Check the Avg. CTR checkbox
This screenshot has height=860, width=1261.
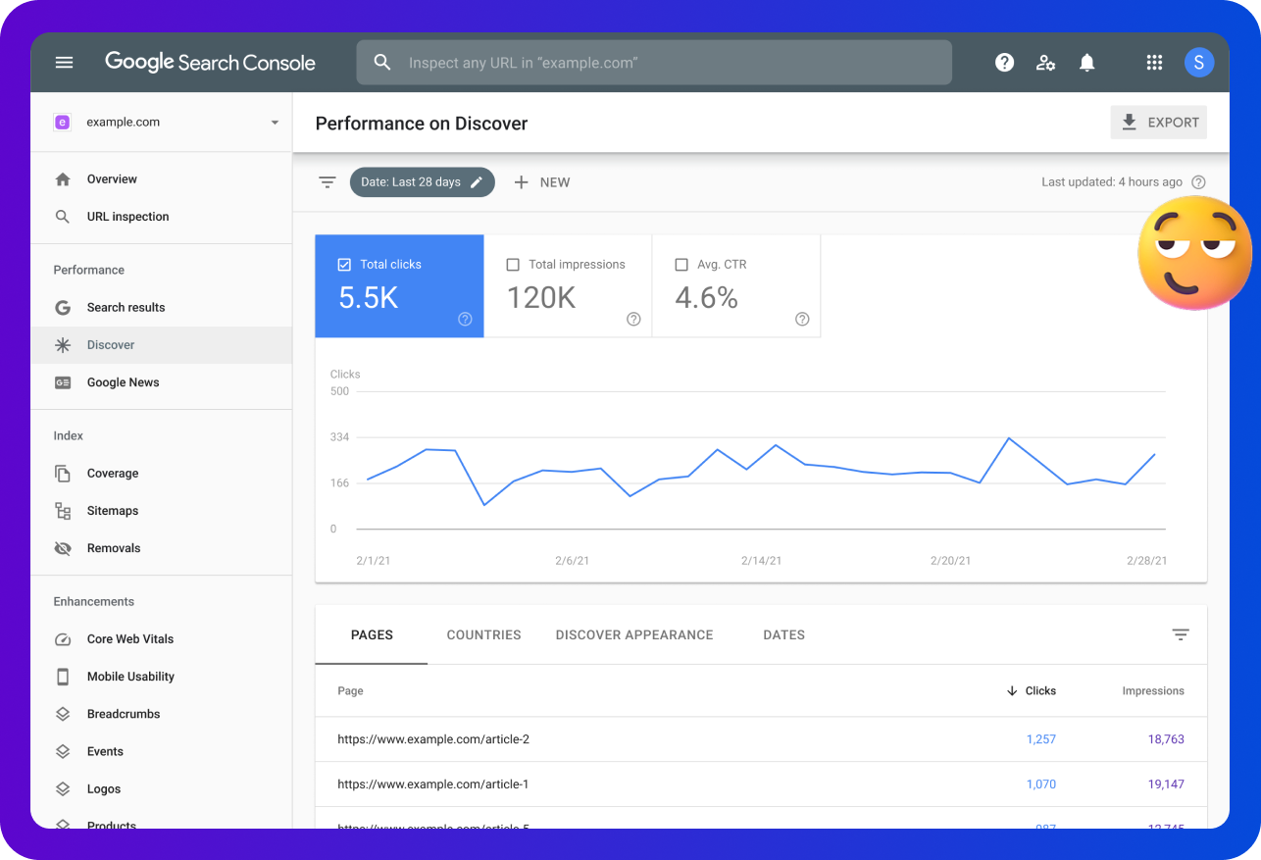[681, 265]
